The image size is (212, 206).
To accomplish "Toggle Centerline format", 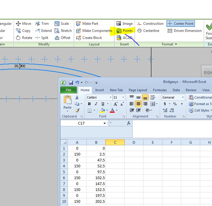I will pos(148,31).
